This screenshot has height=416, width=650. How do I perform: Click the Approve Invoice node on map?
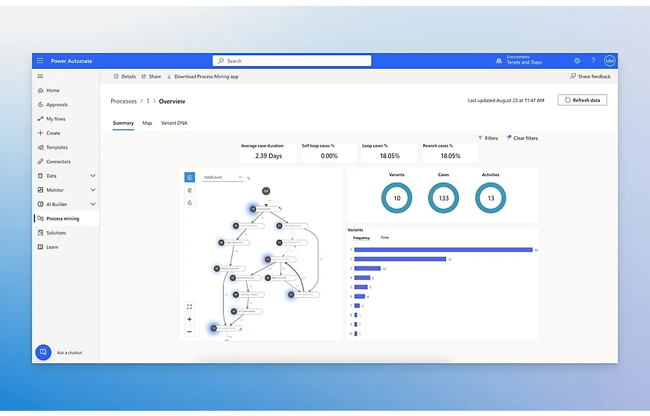pos(246,278)
